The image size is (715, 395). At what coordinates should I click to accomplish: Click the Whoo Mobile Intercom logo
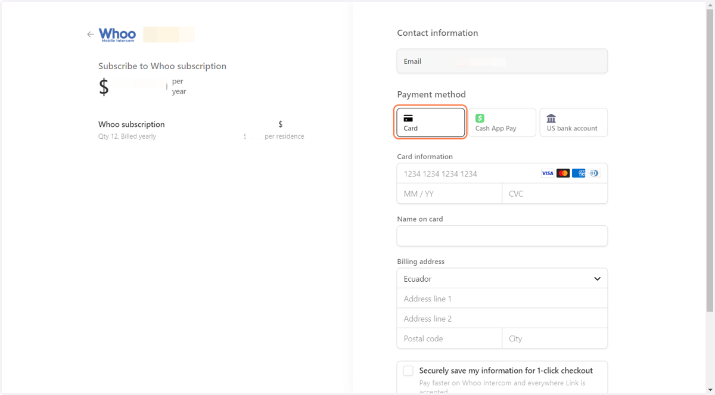pyautogui.click(x=117, y=35)
